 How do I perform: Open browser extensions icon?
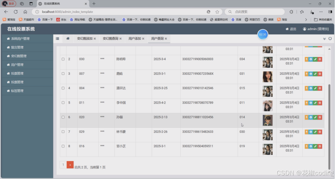(x=291, y=12)
